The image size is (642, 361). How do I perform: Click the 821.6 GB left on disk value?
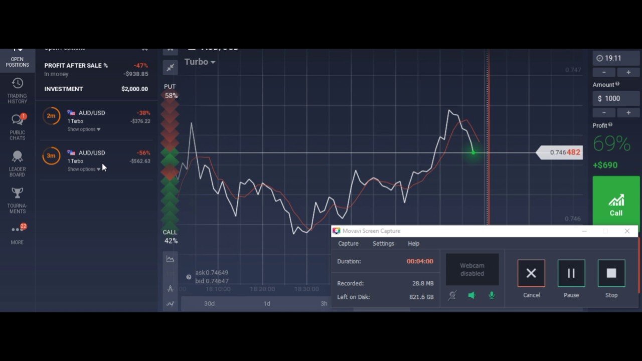[x=421, y=297]
